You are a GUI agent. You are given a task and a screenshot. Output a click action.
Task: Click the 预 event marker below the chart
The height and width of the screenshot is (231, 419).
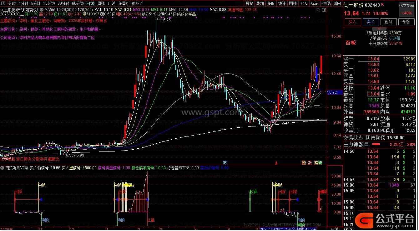tap(304, 162)
